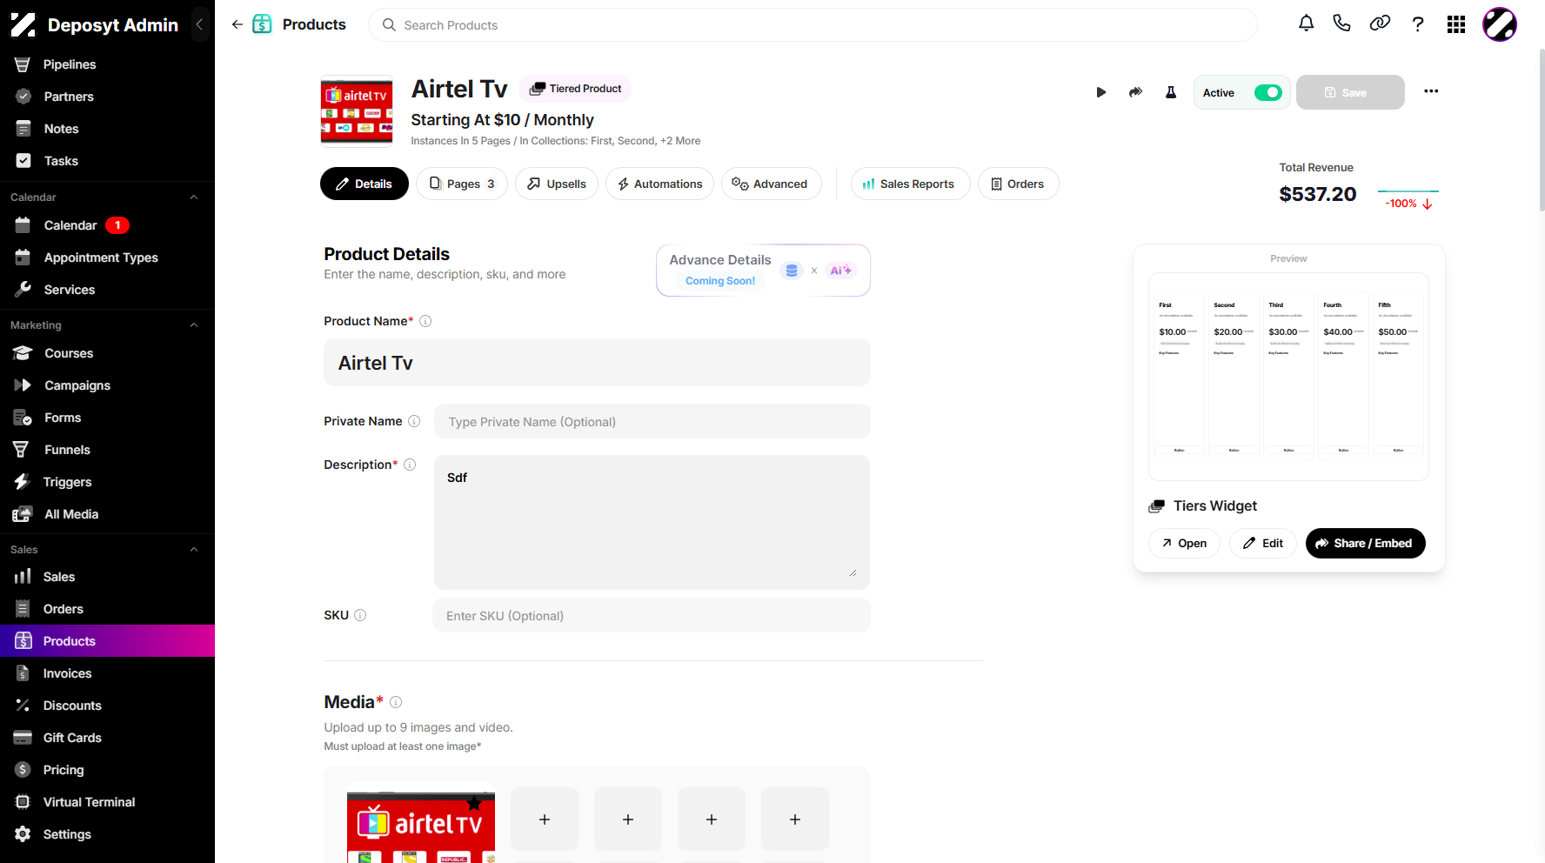Click into the Description textarea

(652, 522)
